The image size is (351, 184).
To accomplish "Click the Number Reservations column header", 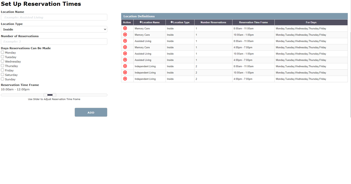I will tap(213, 22).
